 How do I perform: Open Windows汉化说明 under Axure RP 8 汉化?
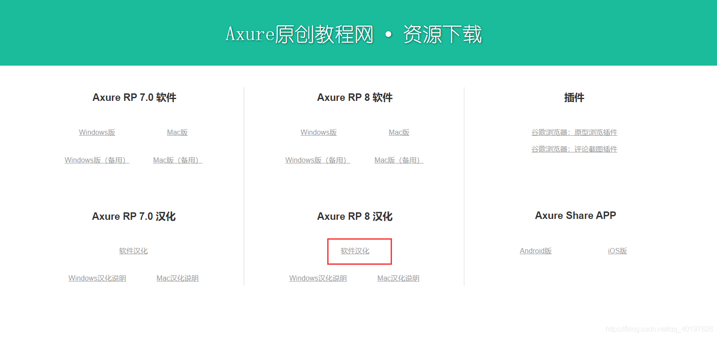(x=318, y=278)
